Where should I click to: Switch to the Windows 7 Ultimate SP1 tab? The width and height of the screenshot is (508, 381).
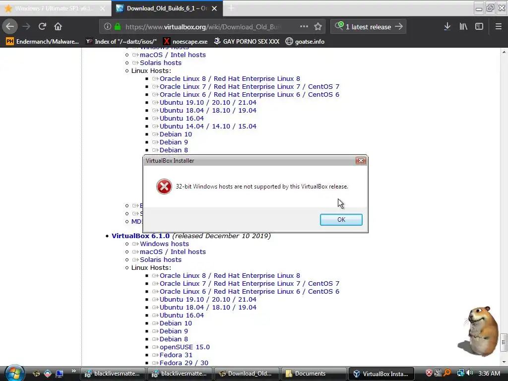pos(55,8)
